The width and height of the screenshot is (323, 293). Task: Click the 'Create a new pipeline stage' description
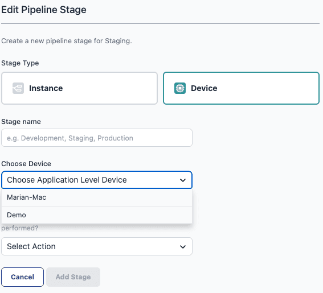click(67, 41)
